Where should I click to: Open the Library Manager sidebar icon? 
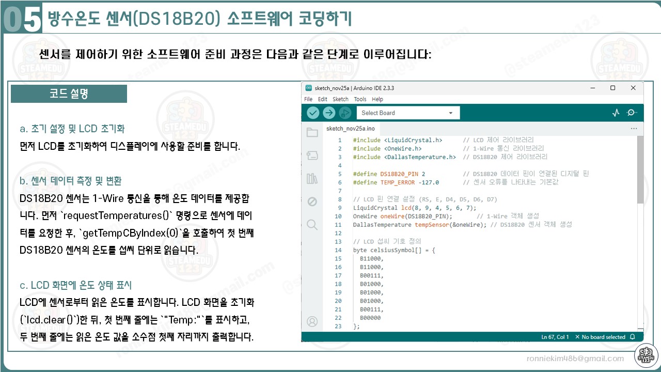point(312,179)
